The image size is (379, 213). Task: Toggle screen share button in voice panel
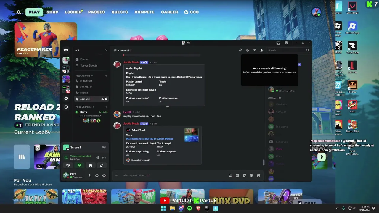pyautogui.click(x=79, y=165)
